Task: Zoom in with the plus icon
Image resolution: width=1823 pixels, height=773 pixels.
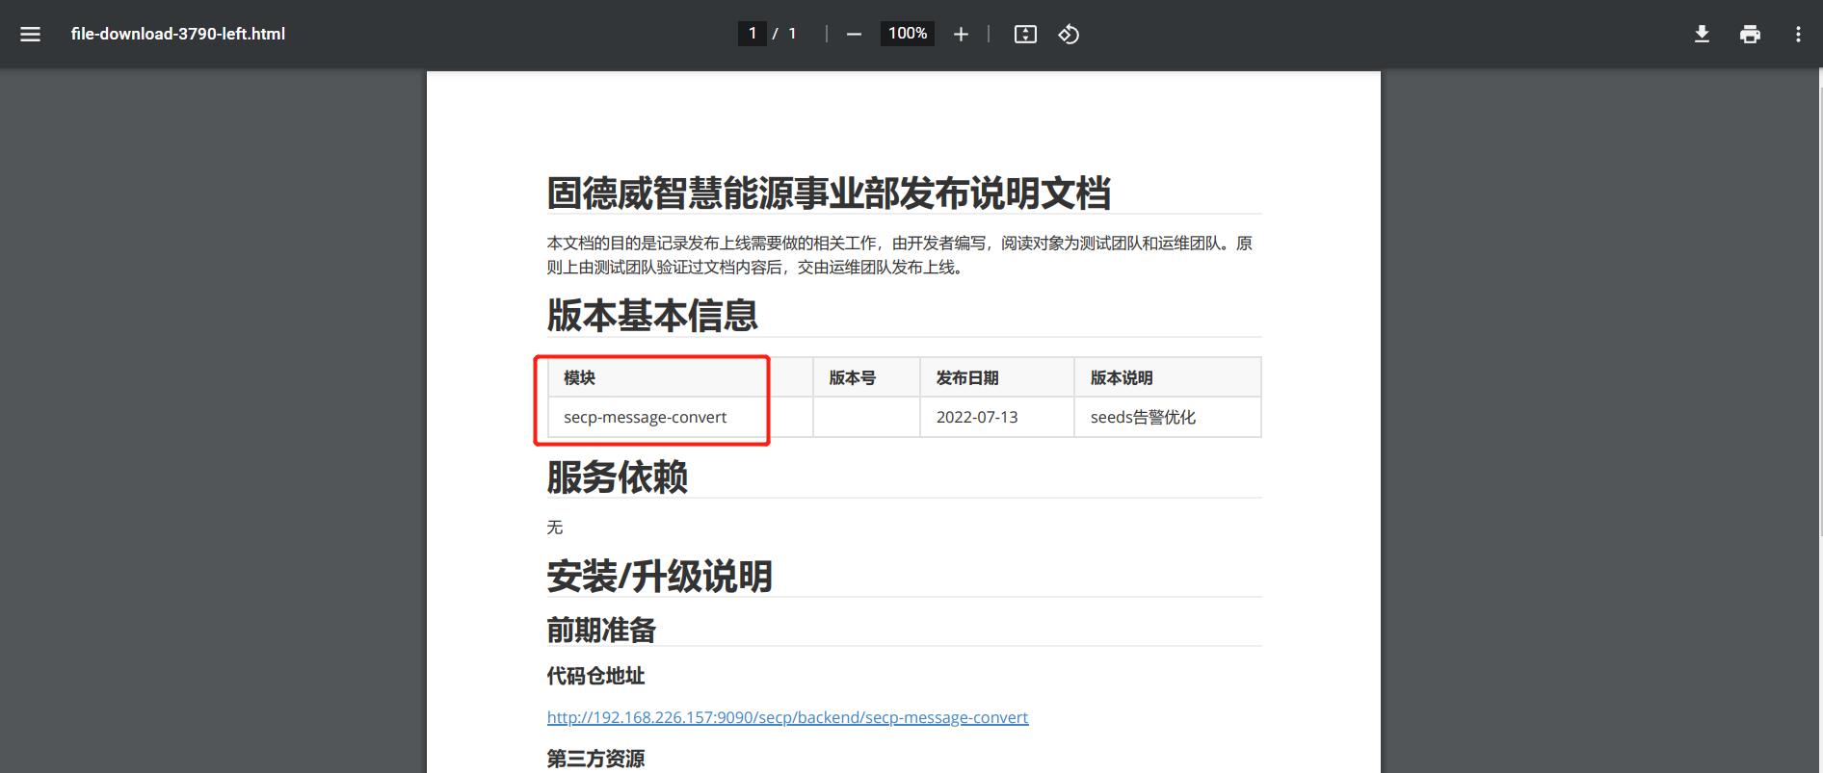Action: click(961, 34)
